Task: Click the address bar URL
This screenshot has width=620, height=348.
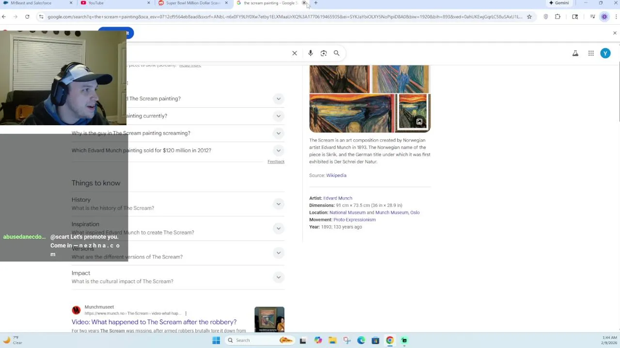Action: 285,16
